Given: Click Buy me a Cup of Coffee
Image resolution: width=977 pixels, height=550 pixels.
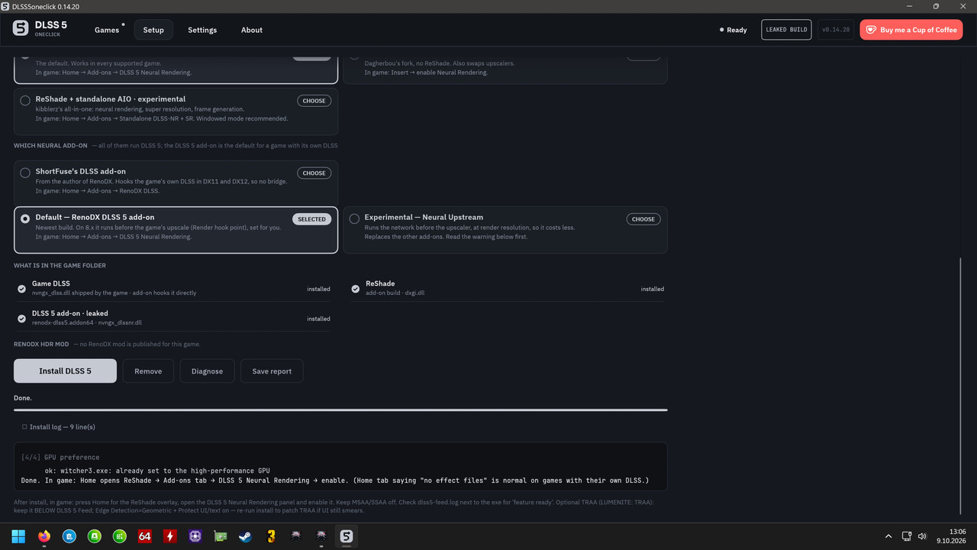Looking at the screenshot, I should click(x=911, y=30).
